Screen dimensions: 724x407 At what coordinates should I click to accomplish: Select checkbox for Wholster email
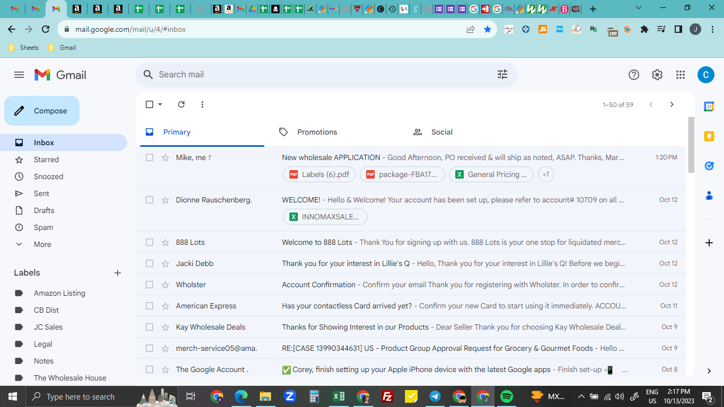tap(149, 285)
